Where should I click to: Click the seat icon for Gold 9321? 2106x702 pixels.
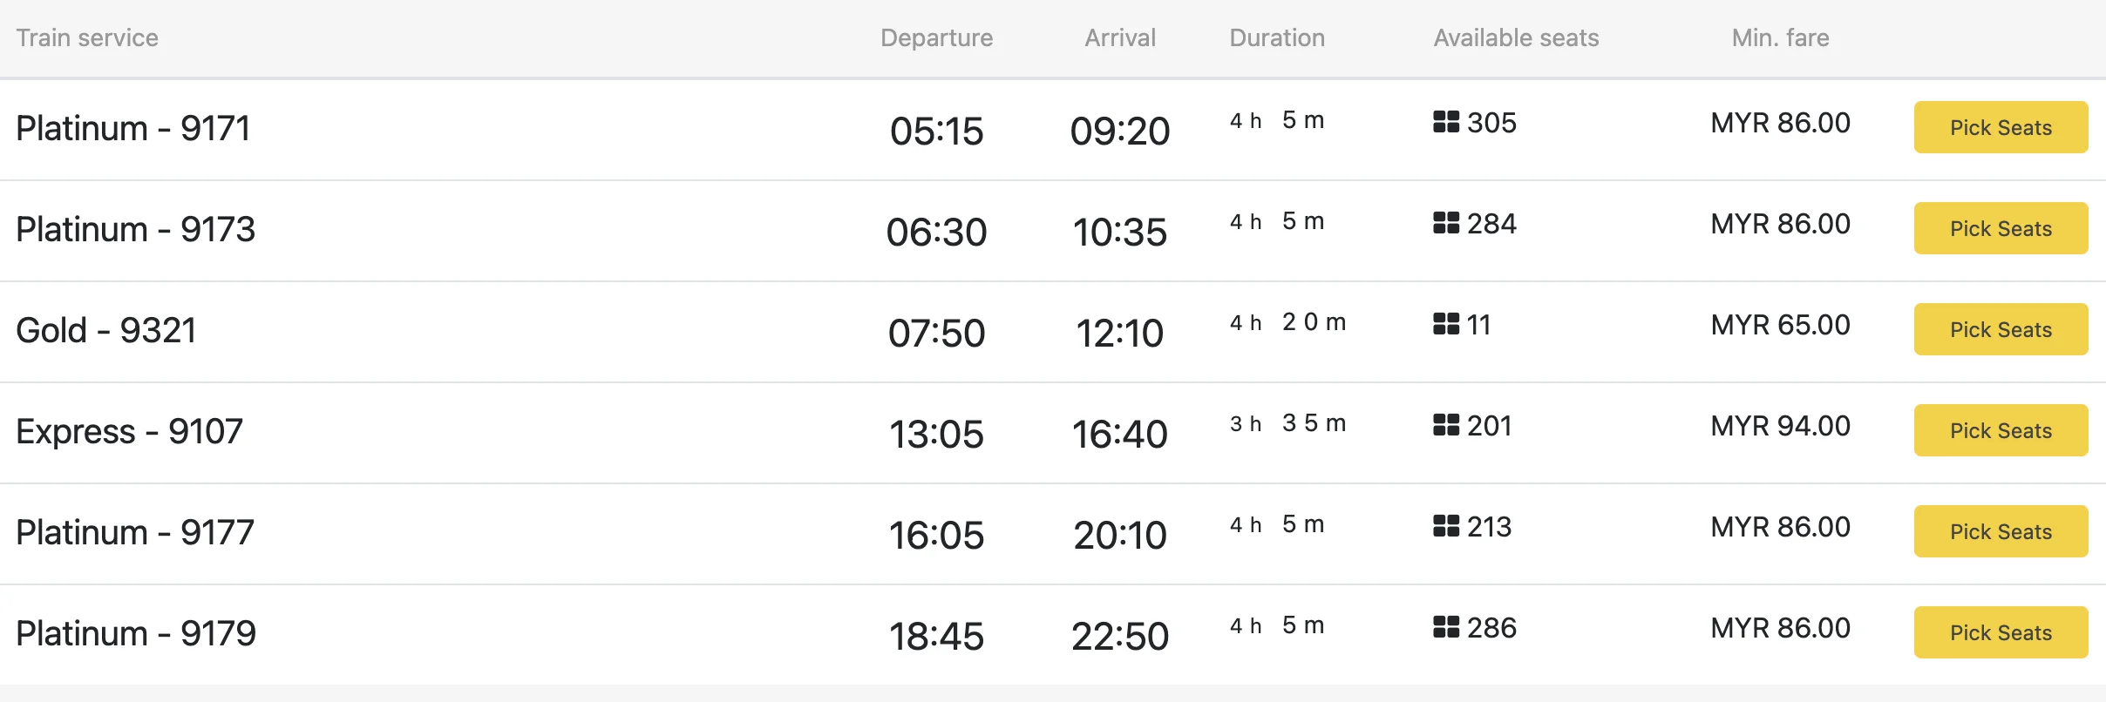tap(1446, 324)
